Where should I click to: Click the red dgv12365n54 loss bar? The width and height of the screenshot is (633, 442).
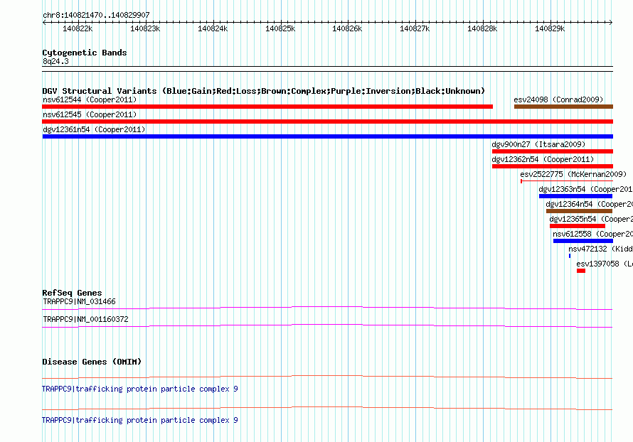578,226
